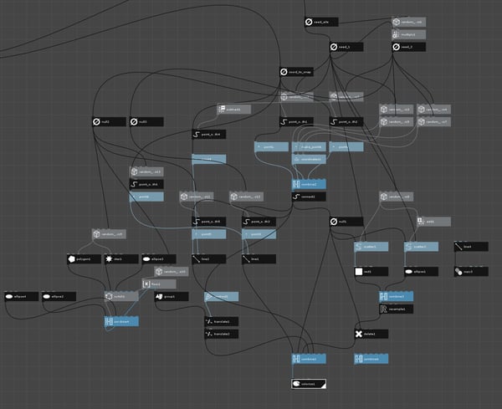Viewport: 502px width, 409px height.
Task: Select the resample1 node
Action: click(x=396, y=309)
